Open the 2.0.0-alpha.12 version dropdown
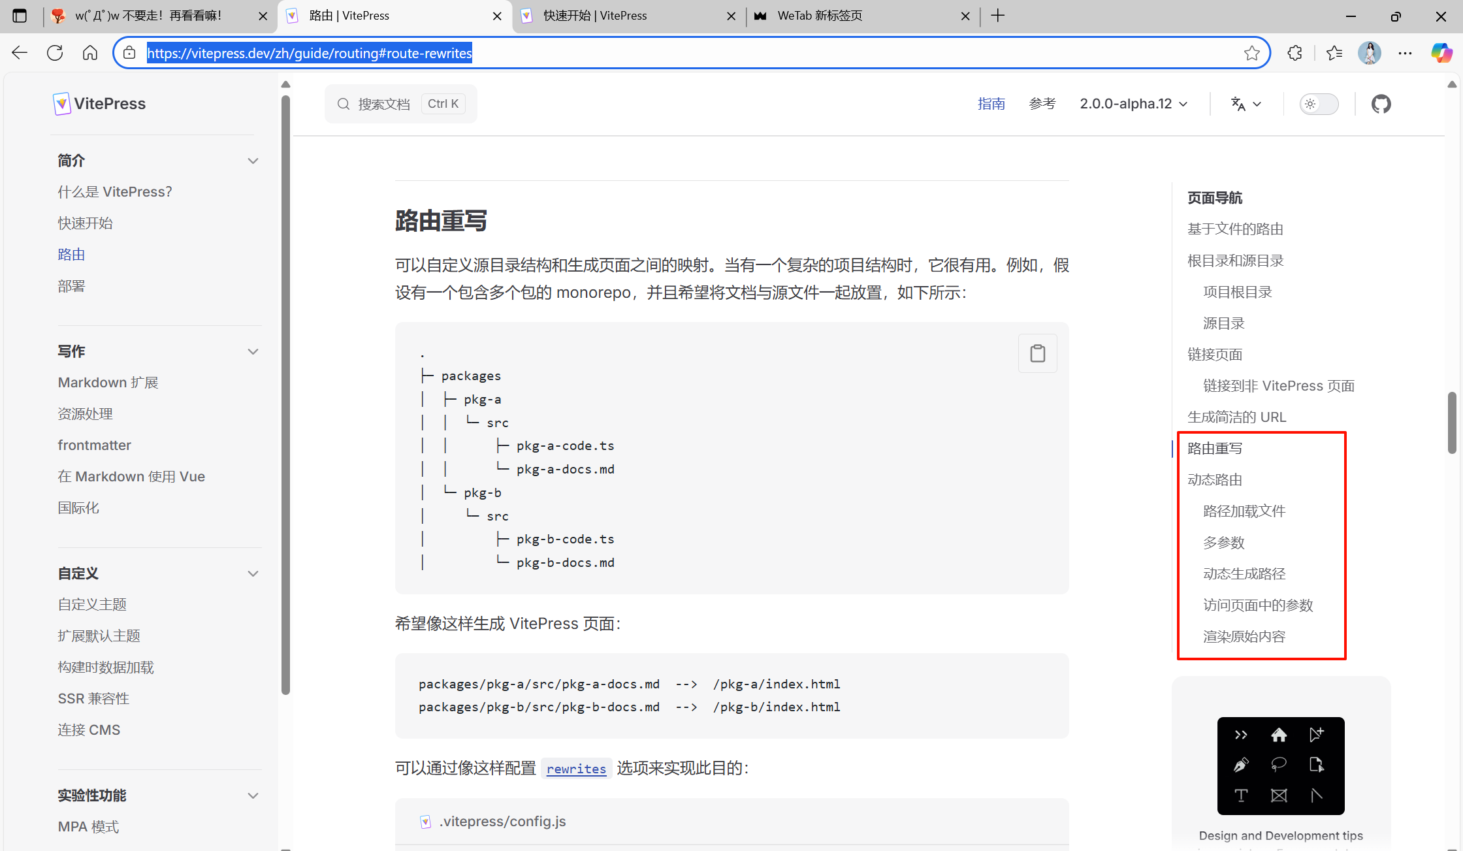 click(1133, 103)
